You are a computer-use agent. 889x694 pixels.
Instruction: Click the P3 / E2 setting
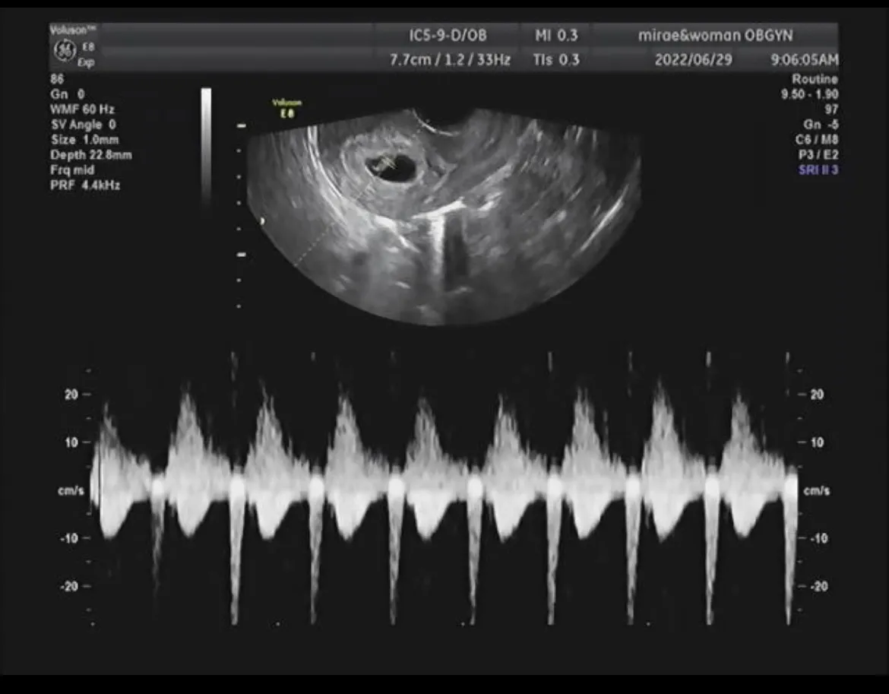point(818,155)
